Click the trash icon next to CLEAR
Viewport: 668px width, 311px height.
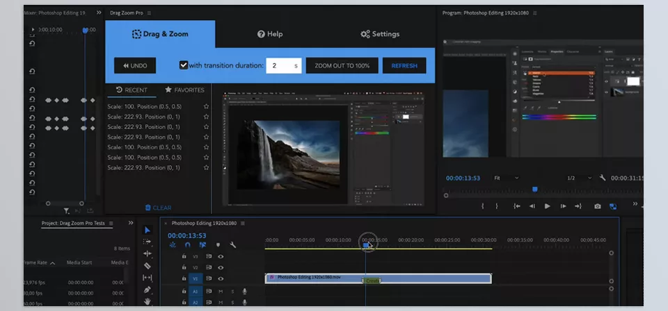(x=148, y=208)
